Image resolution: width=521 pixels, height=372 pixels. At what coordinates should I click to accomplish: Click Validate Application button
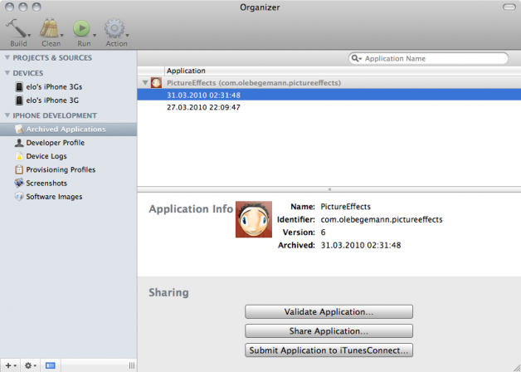[329, 311]
